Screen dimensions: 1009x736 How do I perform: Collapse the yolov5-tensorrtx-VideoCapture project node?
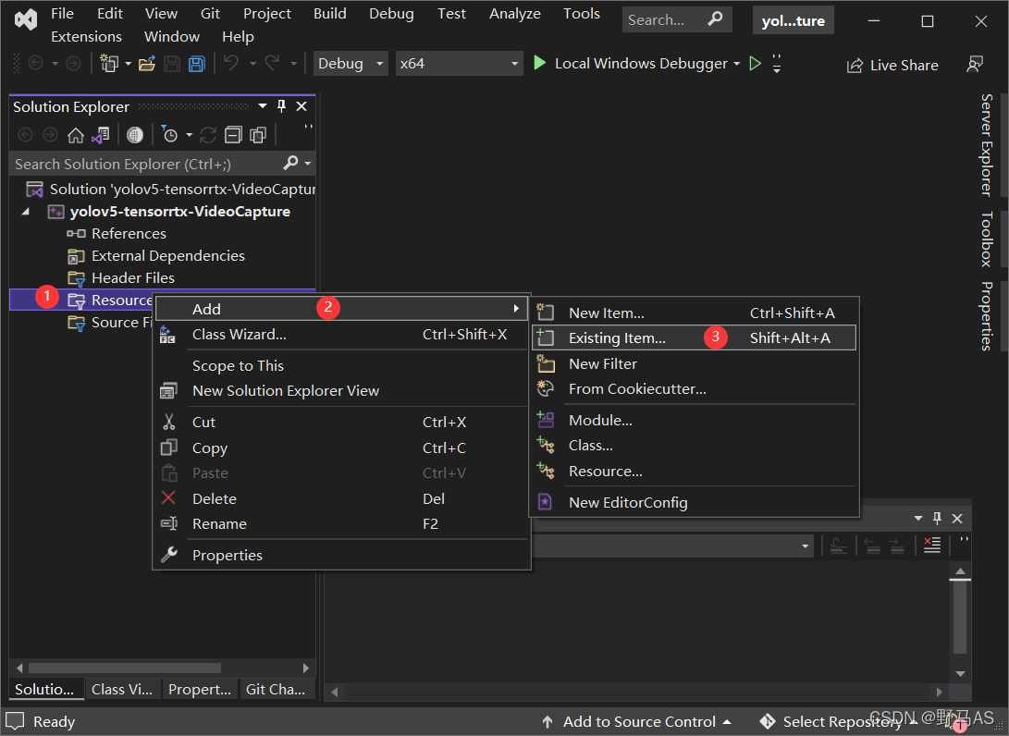[26, 212]
